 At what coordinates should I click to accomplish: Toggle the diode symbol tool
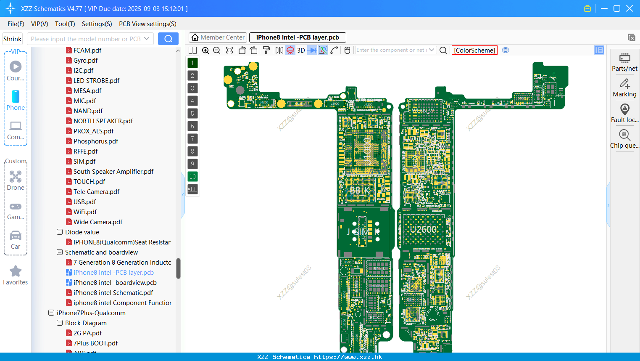point(312,50)
